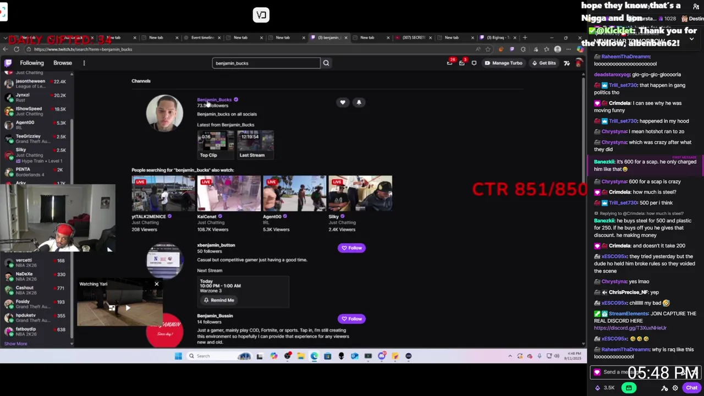The height and width of the screenshot is (396, 704).
Task: Click Remind Me for xbenjamin_button stream
Action: tap(218, 300)
